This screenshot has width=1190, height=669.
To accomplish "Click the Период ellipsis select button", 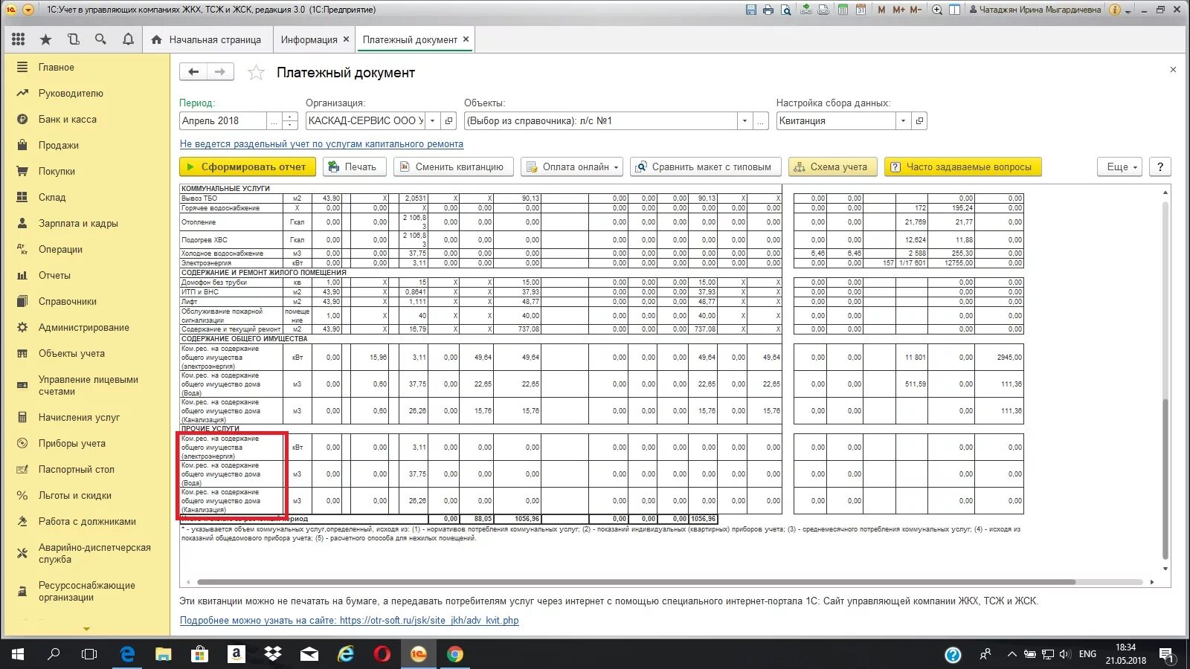I will coord(274,120).
